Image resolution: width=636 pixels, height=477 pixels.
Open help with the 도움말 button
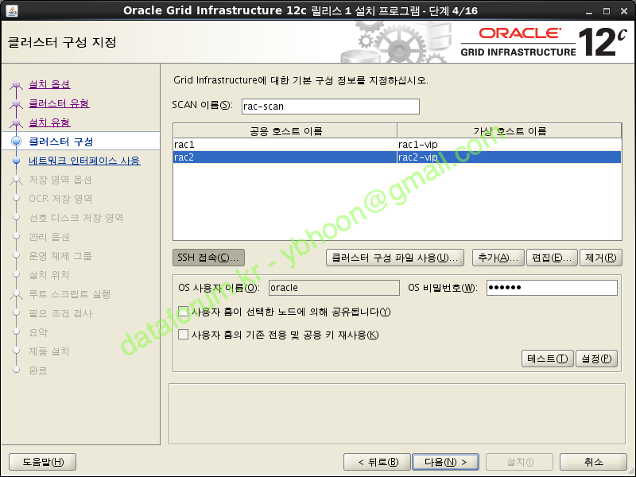(37, 462)
